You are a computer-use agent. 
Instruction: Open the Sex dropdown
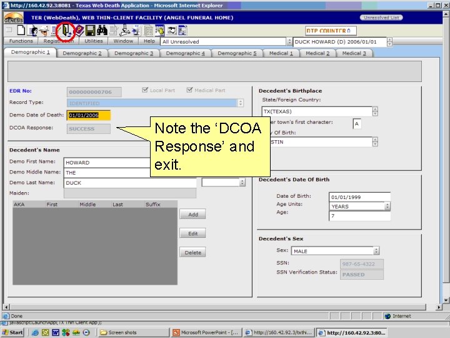click(x=376, y=250)
